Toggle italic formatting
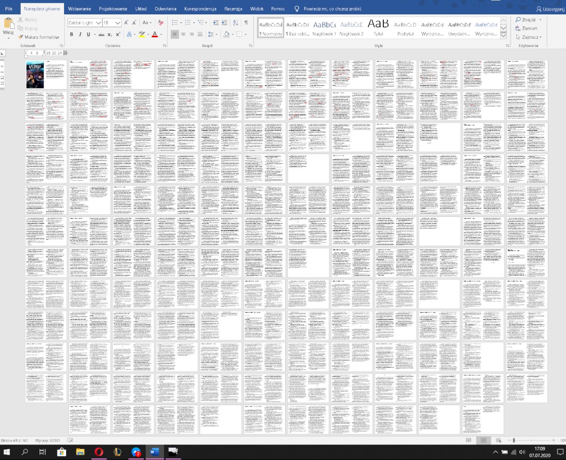566x460 pixels. point(80,34)
